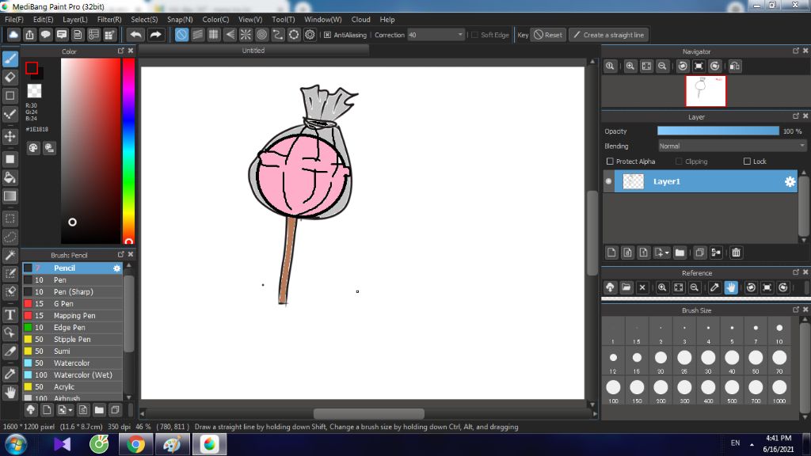Click Create a straight line button

tap(609, 35)
